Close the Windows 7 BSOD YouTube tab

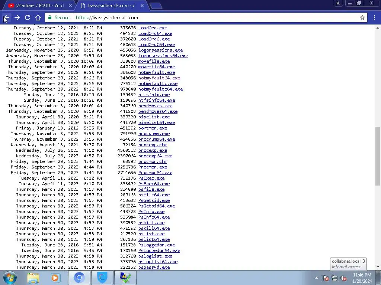(70, 5)
